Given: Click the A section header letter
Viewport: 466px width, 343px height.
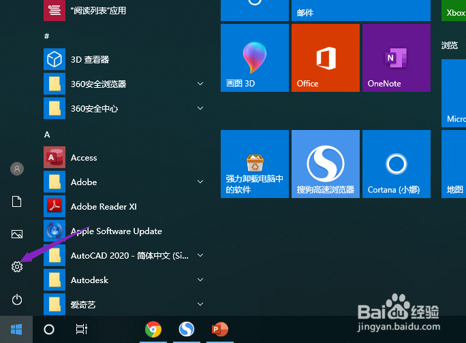Looking at the screenshot, I should 47,135.
